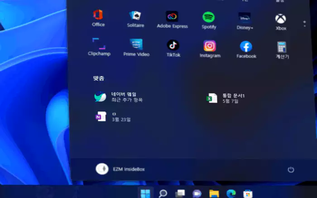Open Adobe Express
Screen dimensions: 317x198
(172, 19)
